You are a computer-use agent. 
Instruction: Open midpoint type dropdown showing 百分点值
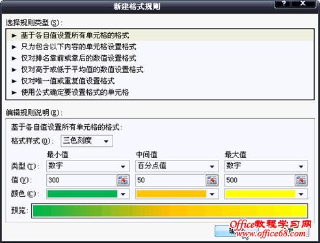[x=177, y=166]
